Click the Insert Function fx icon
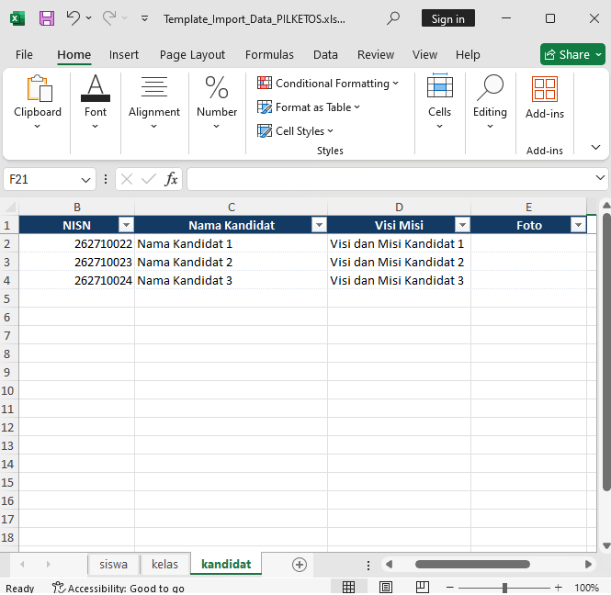 coord(171,180)
